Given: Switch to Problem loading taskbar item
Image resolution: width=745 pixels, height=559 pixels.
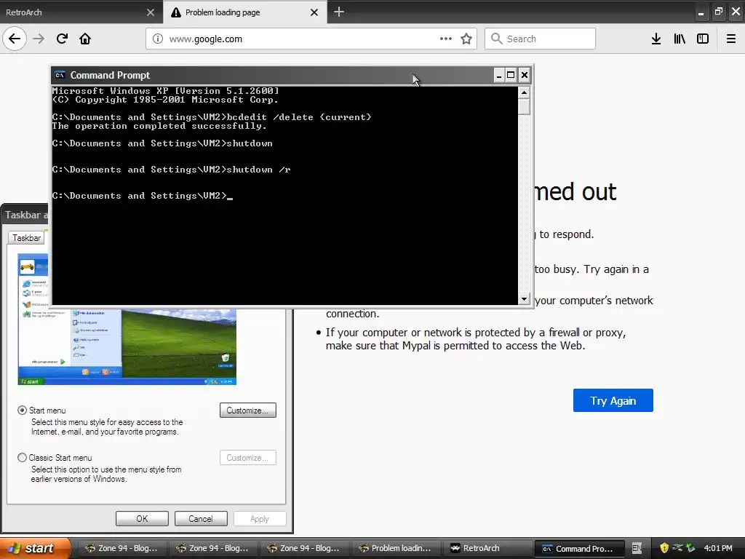Looking at the screenshot, I should [395, 548].
